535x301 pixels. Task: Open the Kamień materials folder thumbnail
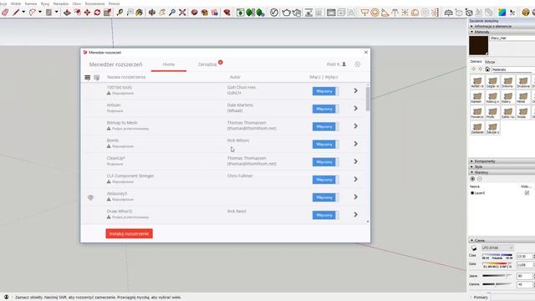coord(477,97)
